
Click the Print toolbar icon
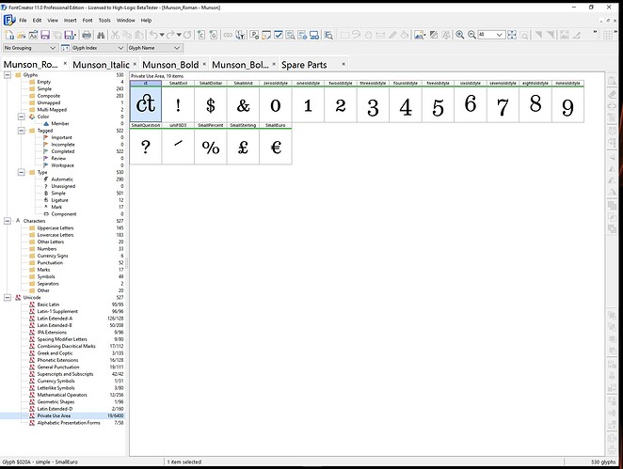(87, 35)
